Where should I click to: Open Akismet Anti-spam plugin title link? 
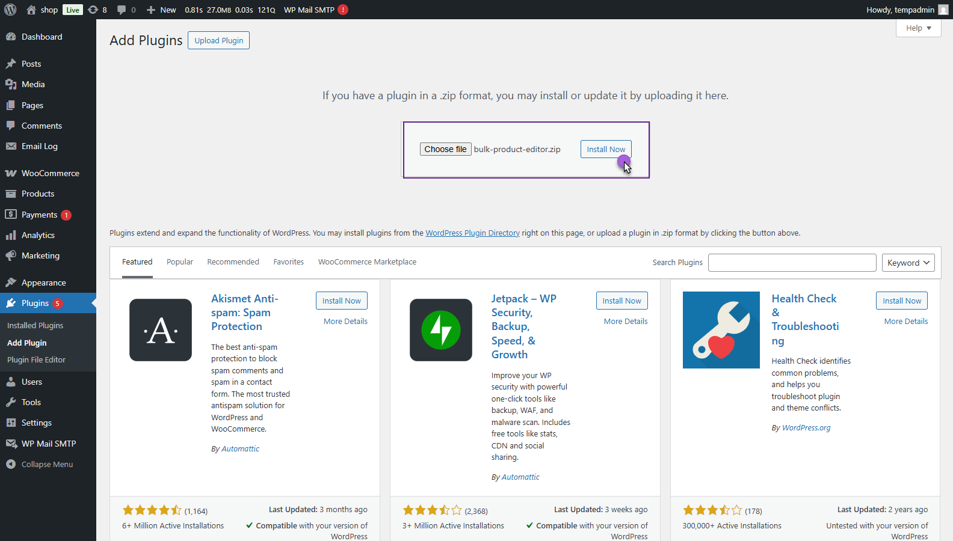click(x=245, y=313)
